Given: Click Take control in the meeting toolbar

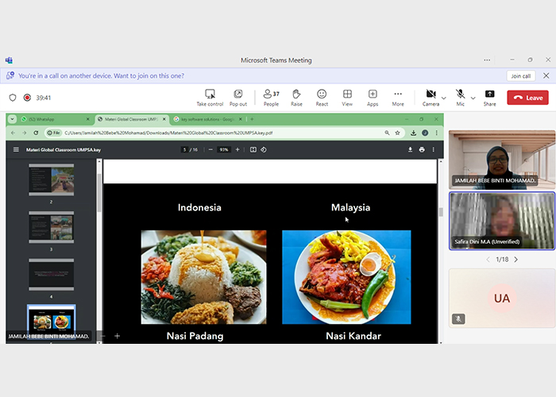Looking at the screenshot, I should click(210, 98).
